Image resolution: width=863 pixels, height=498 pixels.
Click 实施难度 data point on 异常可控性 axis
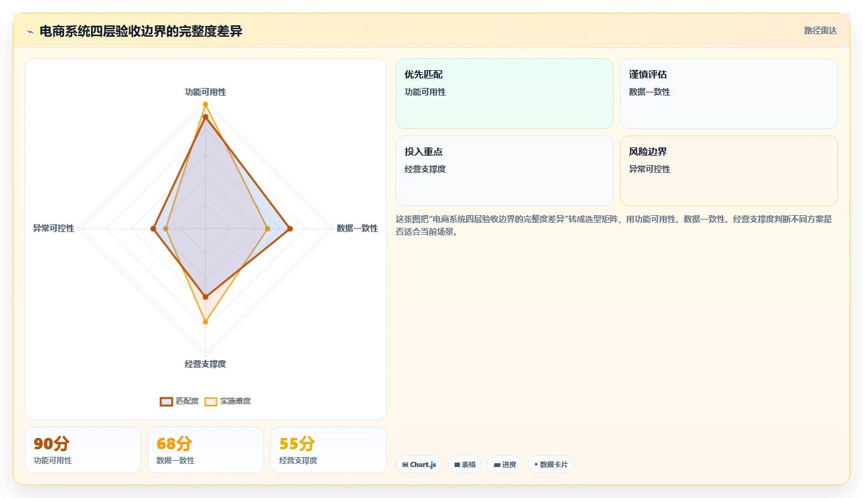coord(166,228)
